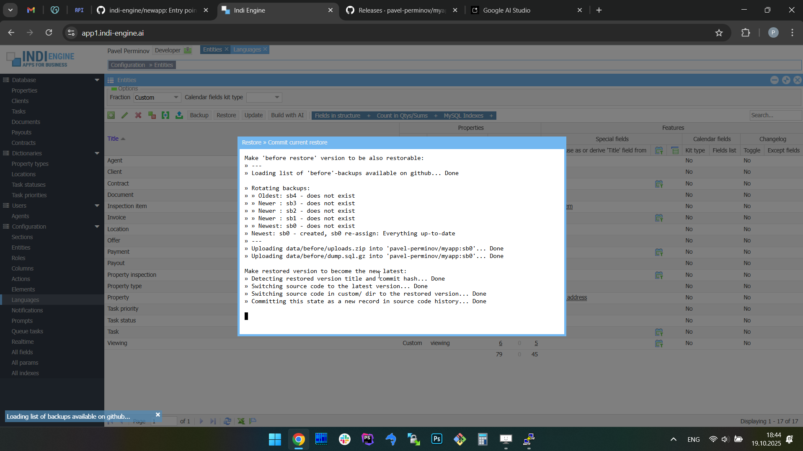Open PhpStorm from the Windows taskbar
Image resolution: width=803 pixels, height=451 pixels.
pos(368,439)
